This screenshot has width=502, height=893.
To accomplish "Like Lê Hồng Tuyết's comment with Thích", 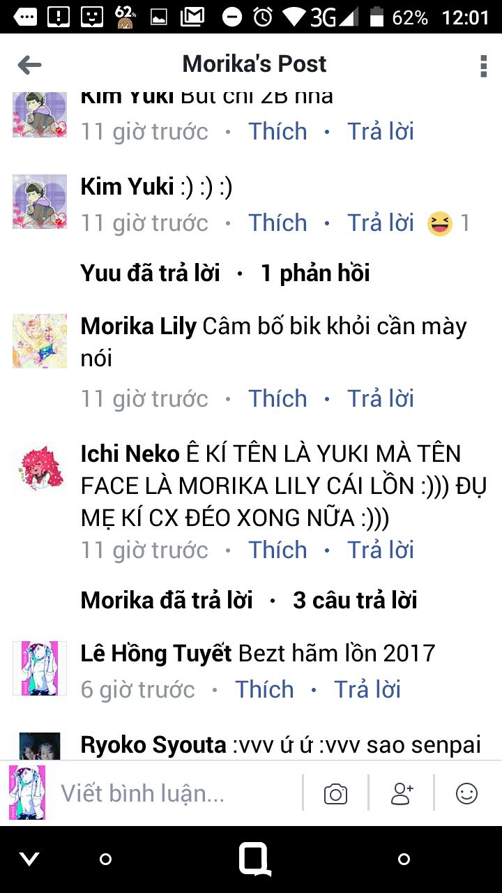I will pyautogui.click(x=264, y=689).
